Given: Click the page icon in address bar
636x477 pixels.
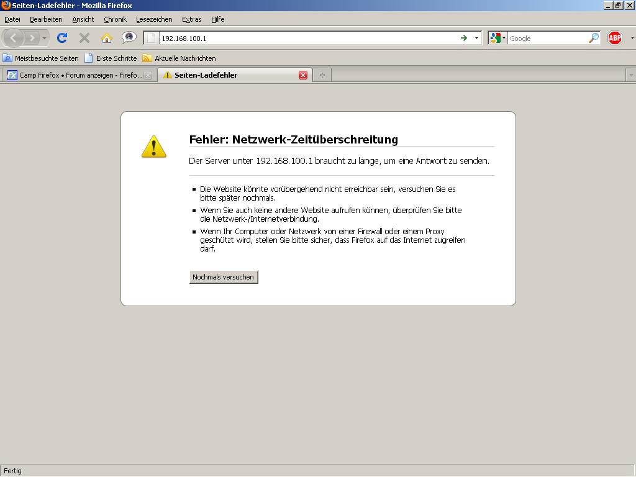Looking at the screenshot, I should (152, 38).
